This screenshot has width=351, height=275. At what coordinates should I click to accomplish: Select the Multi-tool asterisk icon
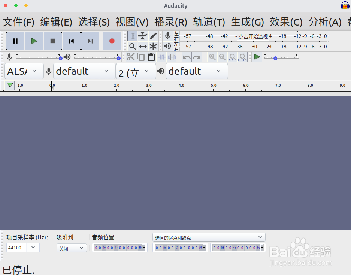coord(153,47)
